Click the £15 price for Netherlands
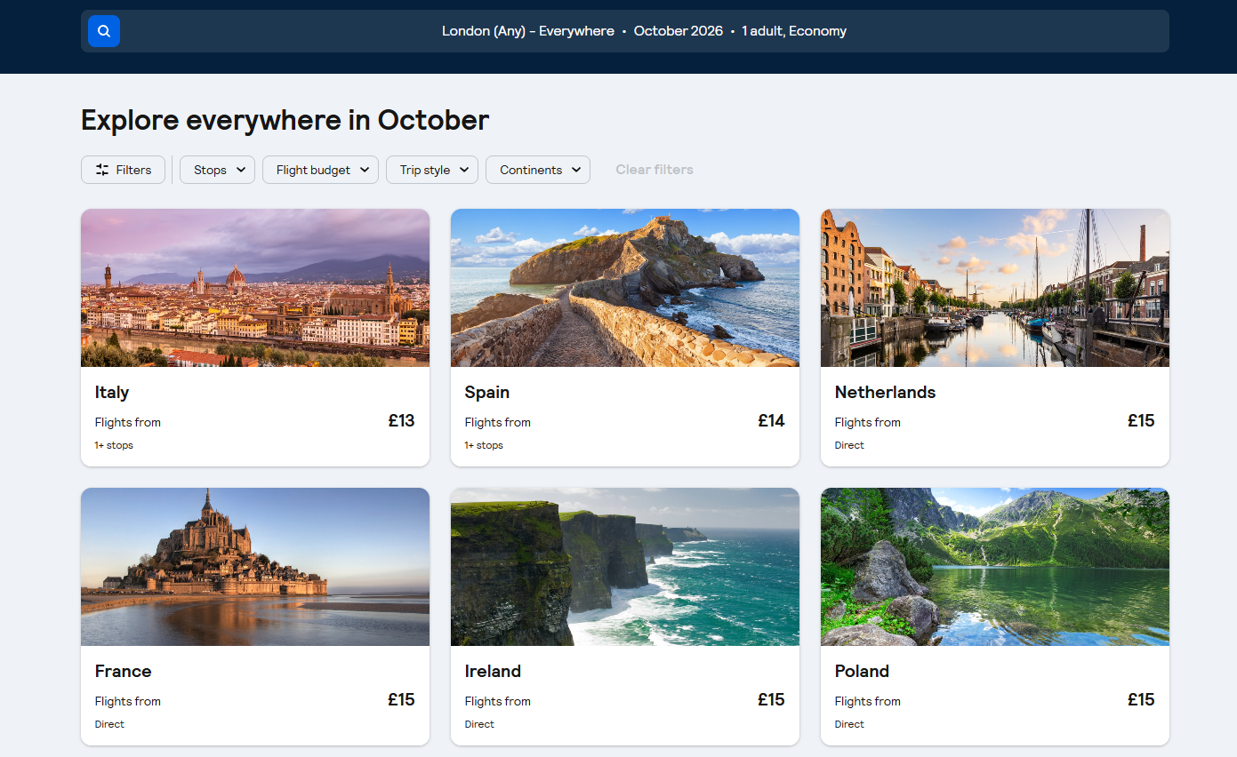This screenshot has width=1237, height=757. [x=1141, y=420]
